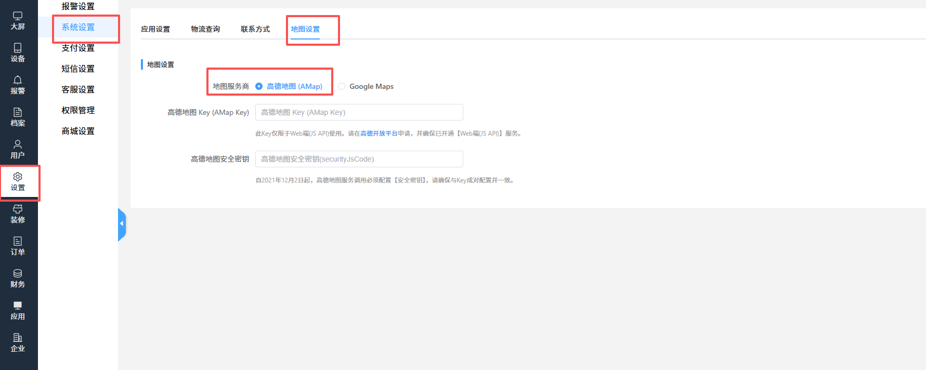The image size is (926, 370).
Task: Select the 设置 gear icon
Action: click(x=18, y=177)
